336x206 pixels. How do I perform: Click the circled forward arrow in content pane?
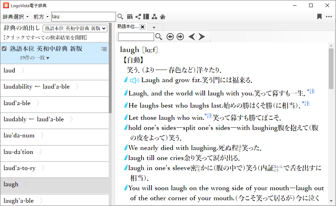click(180, 37)
